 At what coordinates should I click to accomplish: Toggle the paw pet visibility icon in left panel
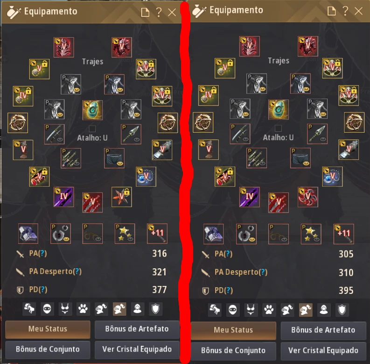[83, 309]
